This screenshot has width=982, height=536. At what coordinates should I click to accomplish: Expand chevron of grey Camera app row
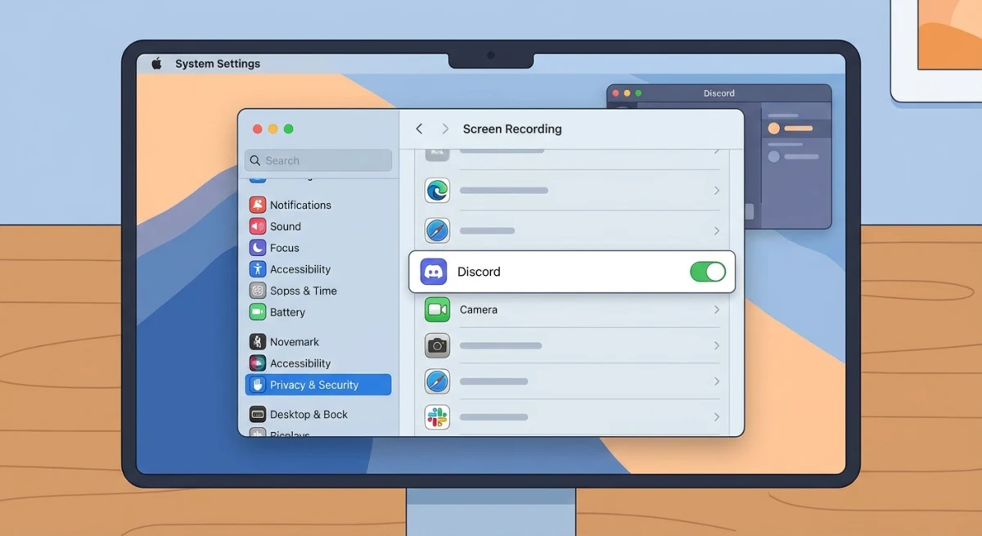[716, 345]
